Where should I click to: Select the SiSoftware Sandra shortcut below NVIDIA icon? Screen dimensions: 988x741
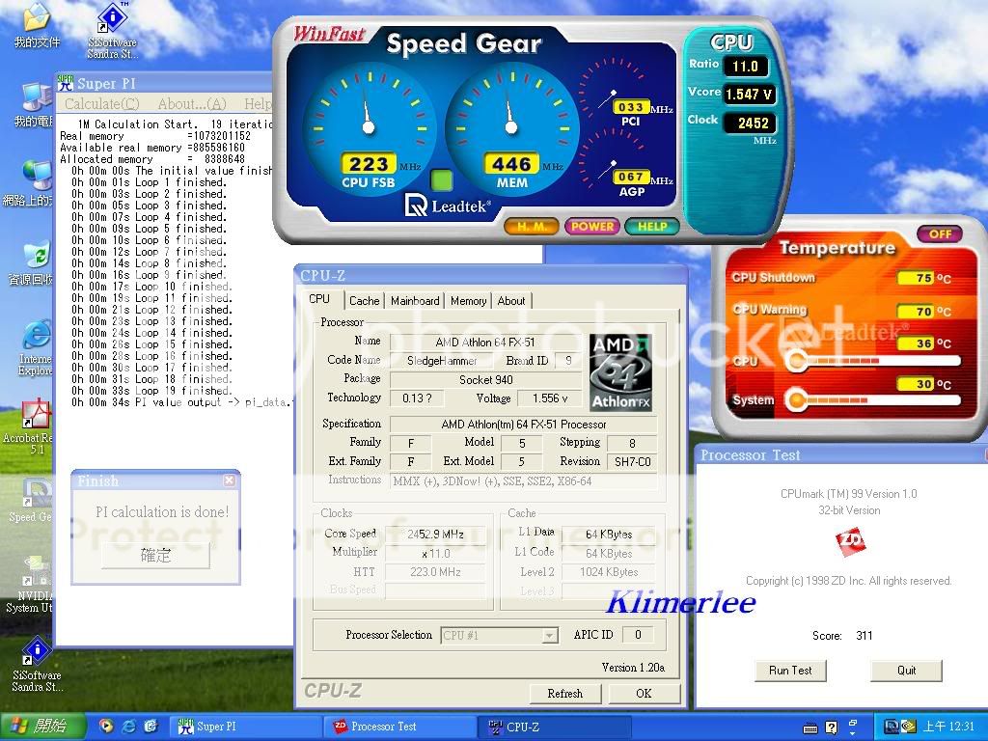pos(37,664)
